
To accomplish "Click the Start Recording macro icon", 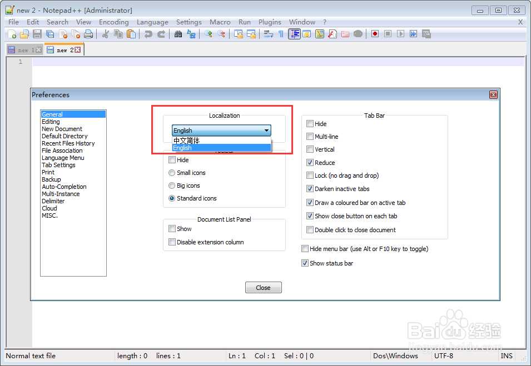I will [375, 34].
